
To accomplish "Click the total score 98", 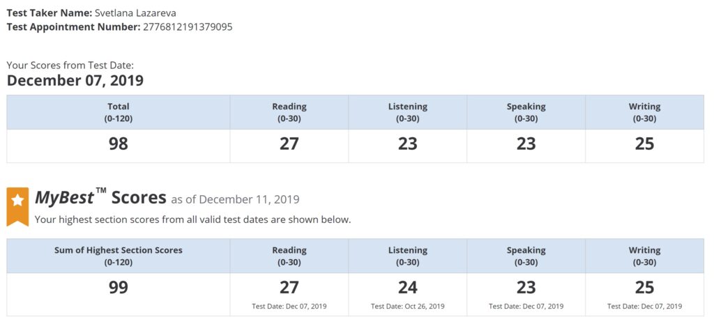I will click(119, 144).
